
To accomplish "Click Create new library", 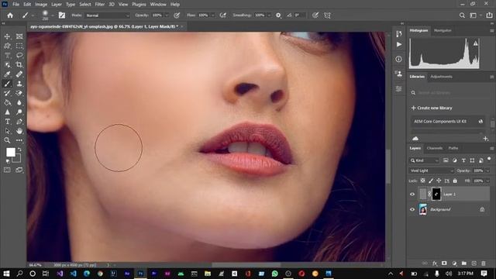I will point(432,108).
